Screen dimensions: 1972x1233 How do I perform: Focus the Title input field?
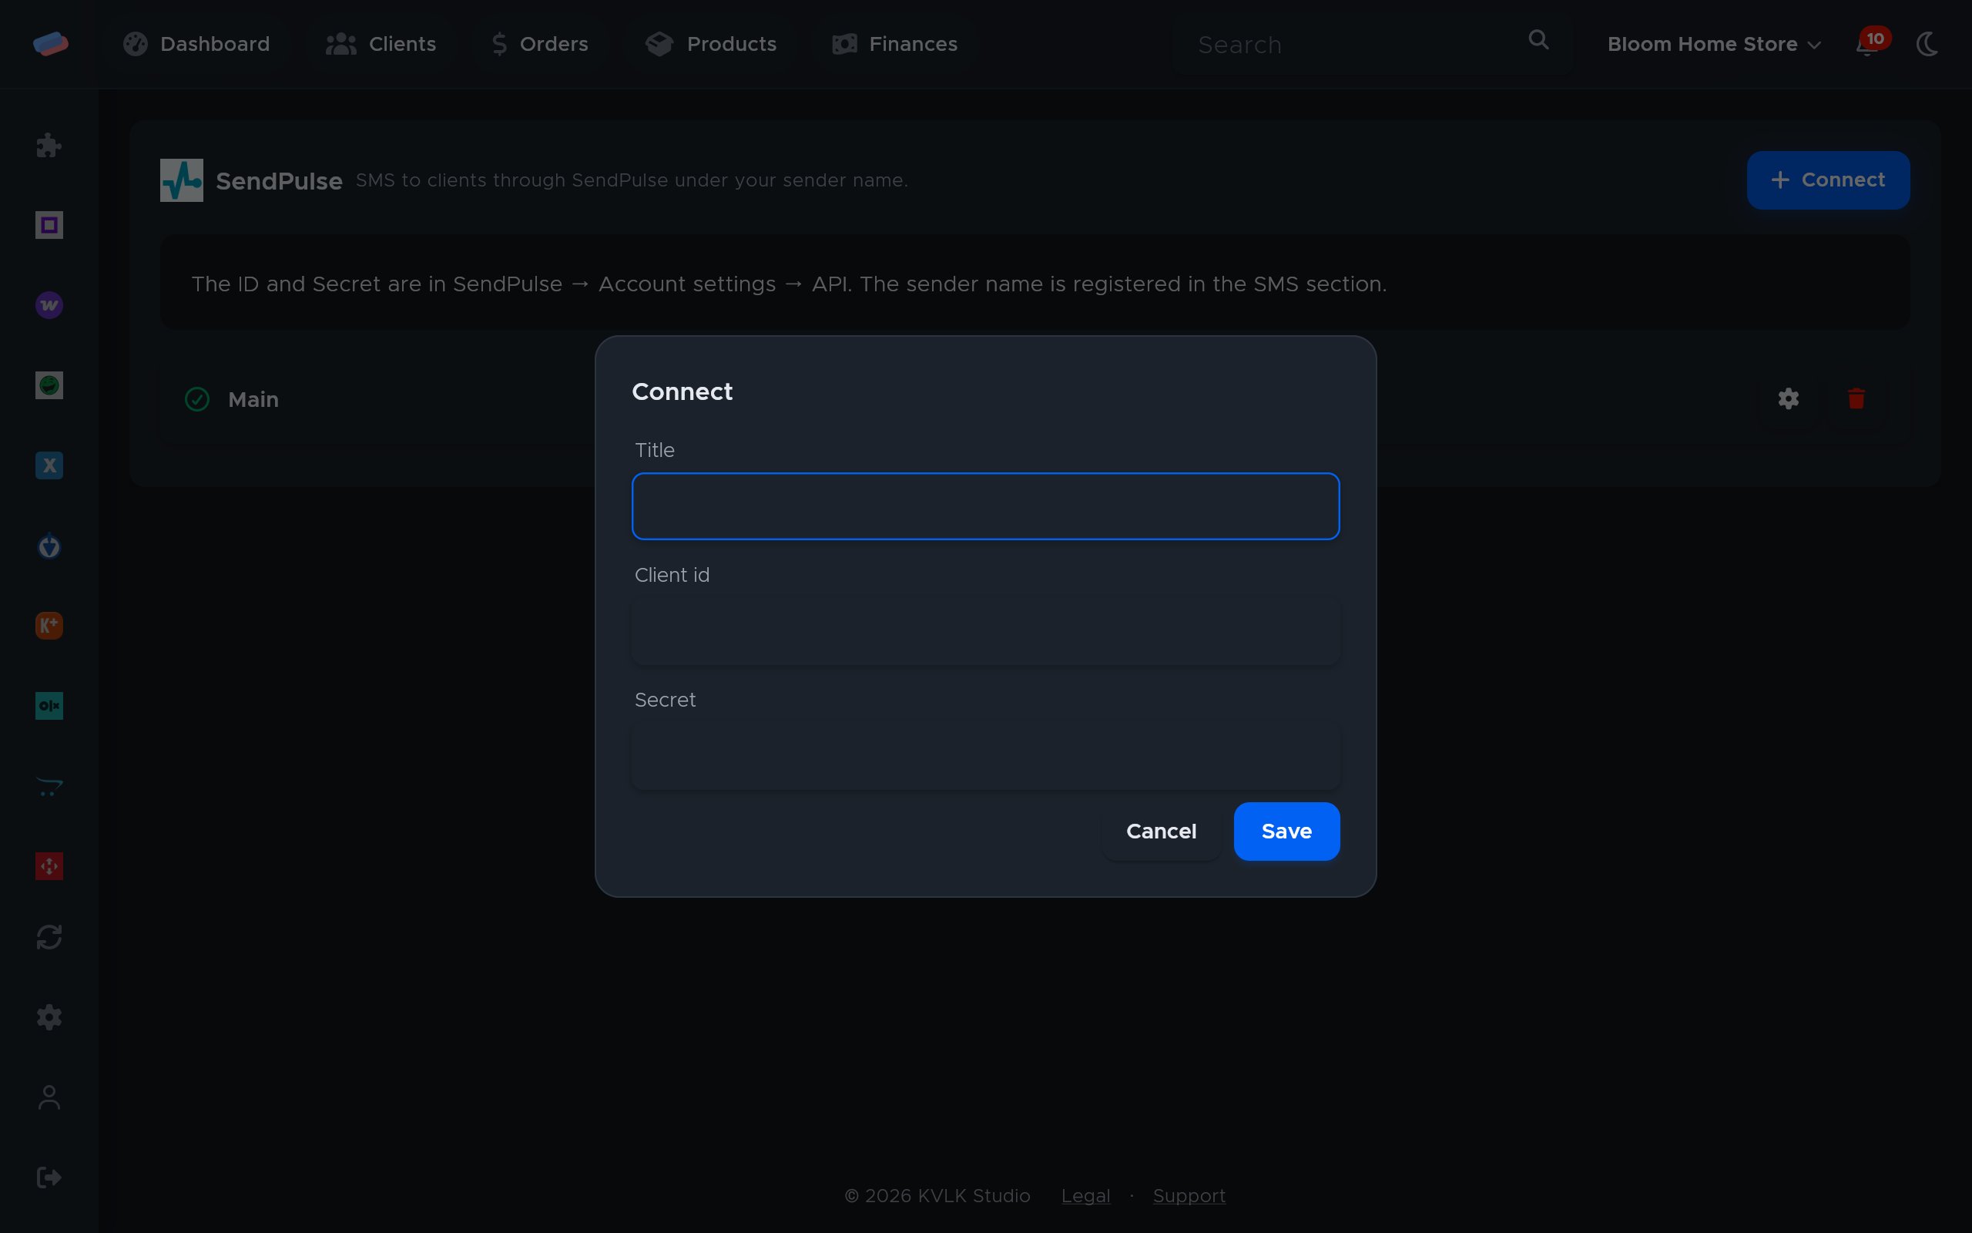click(985, 506)
